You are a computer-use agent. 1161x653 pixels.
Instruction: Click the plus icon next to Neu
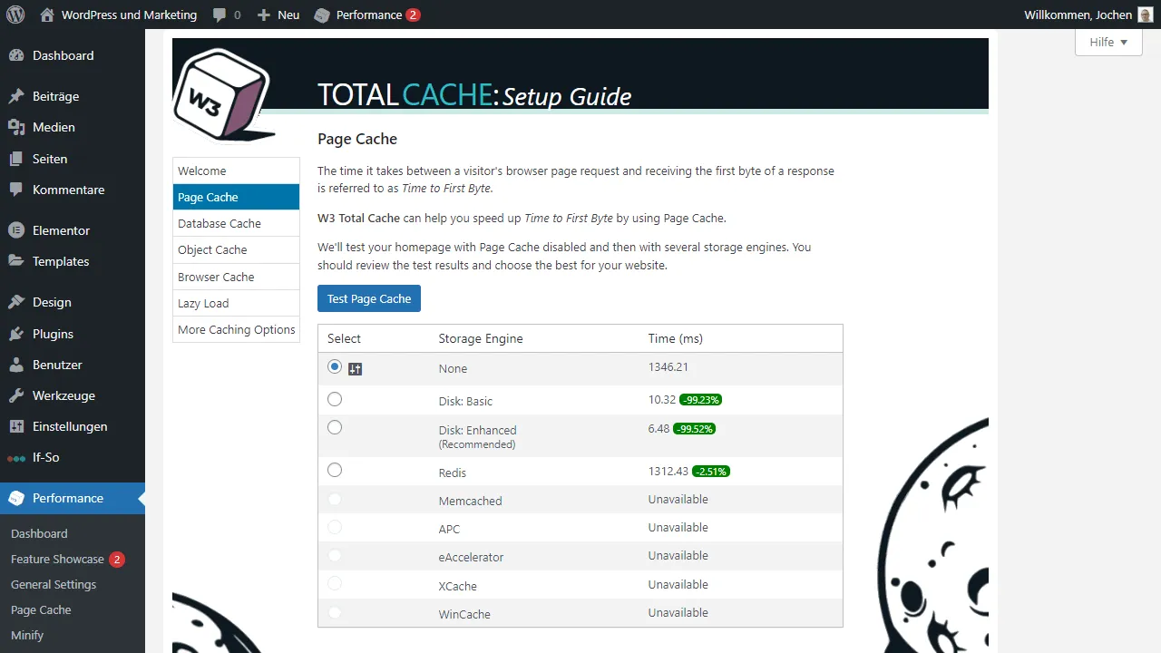264,15
